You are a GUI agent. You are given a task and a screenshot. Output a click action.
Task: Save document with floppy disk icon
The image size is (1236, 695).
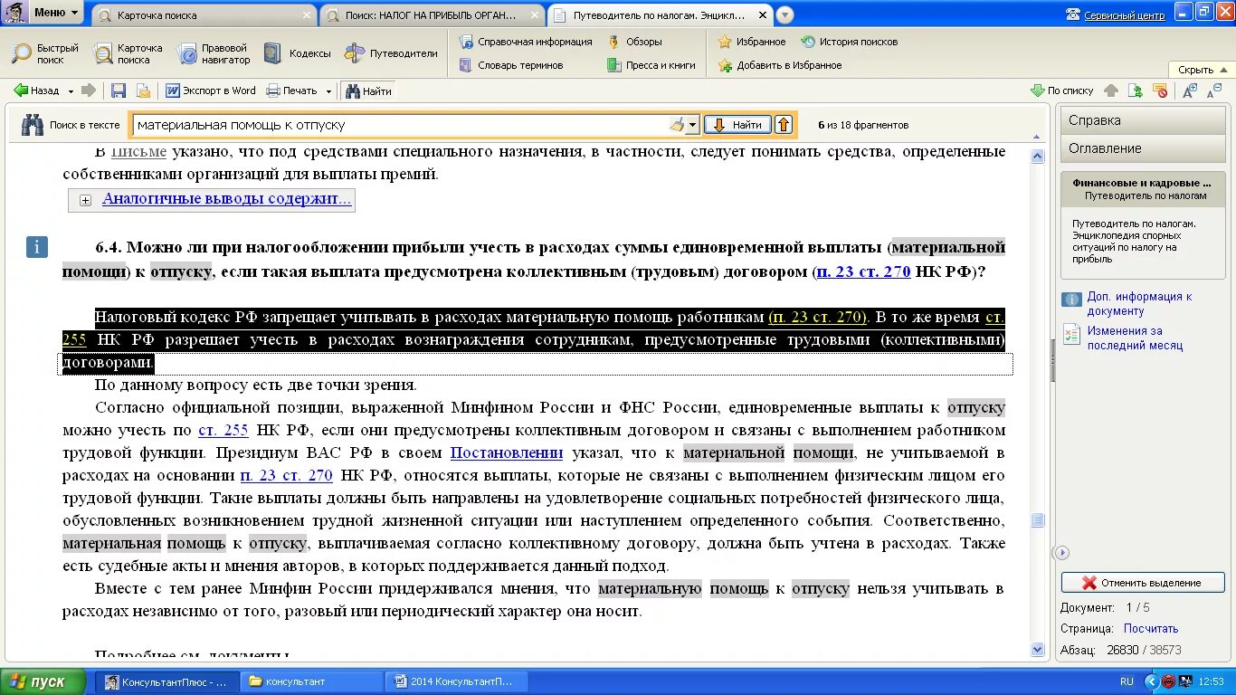(x=119, y=90)
